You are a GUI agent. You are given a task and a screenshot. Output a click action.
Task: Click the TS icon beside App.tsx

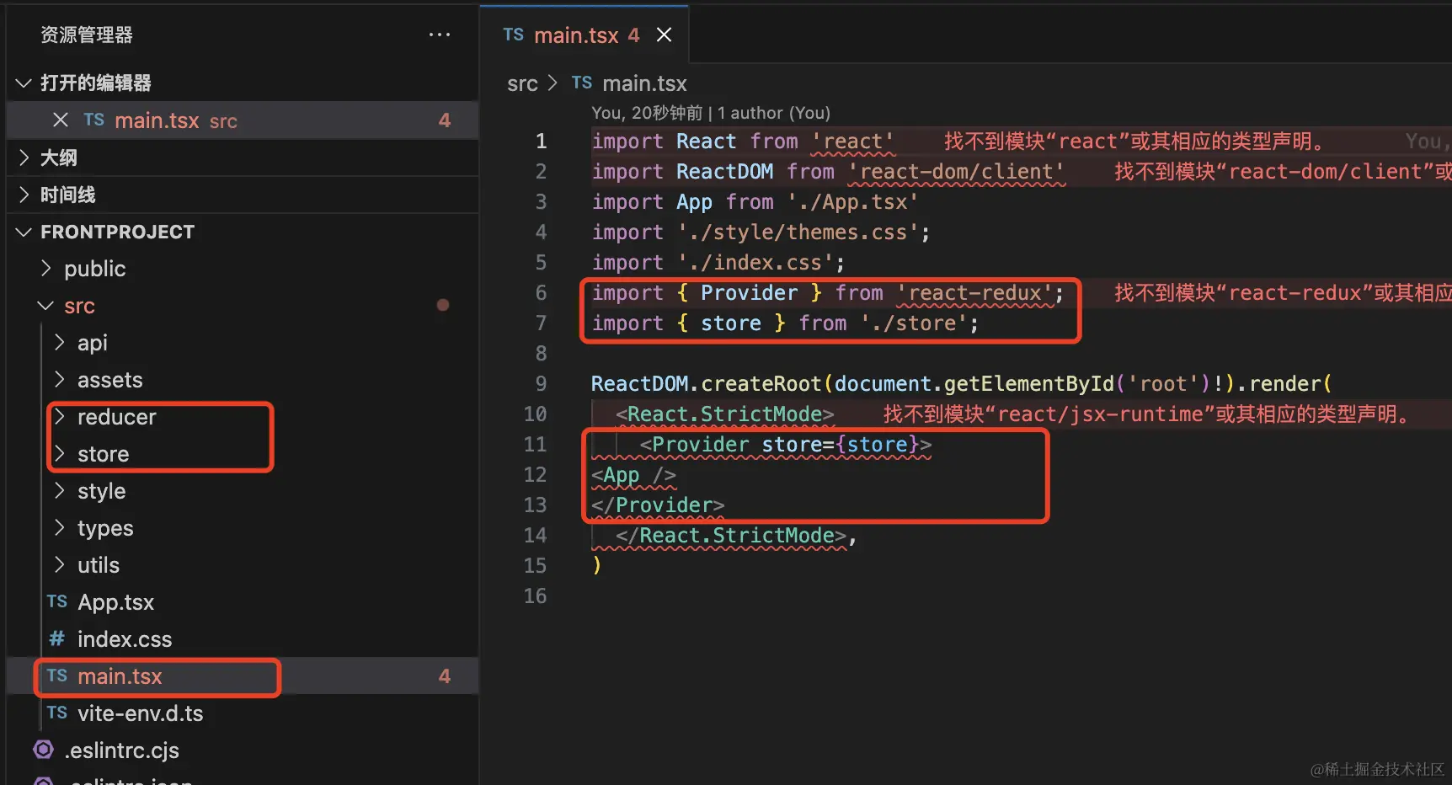57,601
